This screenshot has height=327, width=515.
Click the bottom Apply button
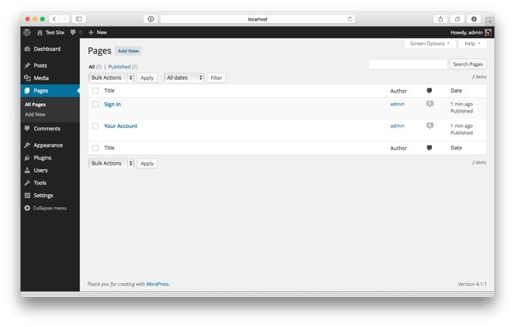coord(147,163)
